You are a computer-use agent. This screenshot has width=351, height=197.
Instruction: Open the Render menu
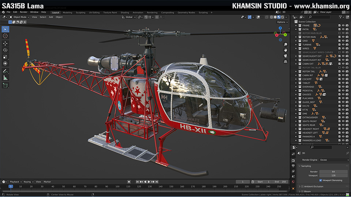23,12
